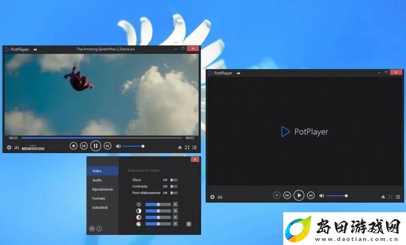Click total duration 00:53
Image resolution: width=406 pixels, height=245 pixels.
[190, 138]
